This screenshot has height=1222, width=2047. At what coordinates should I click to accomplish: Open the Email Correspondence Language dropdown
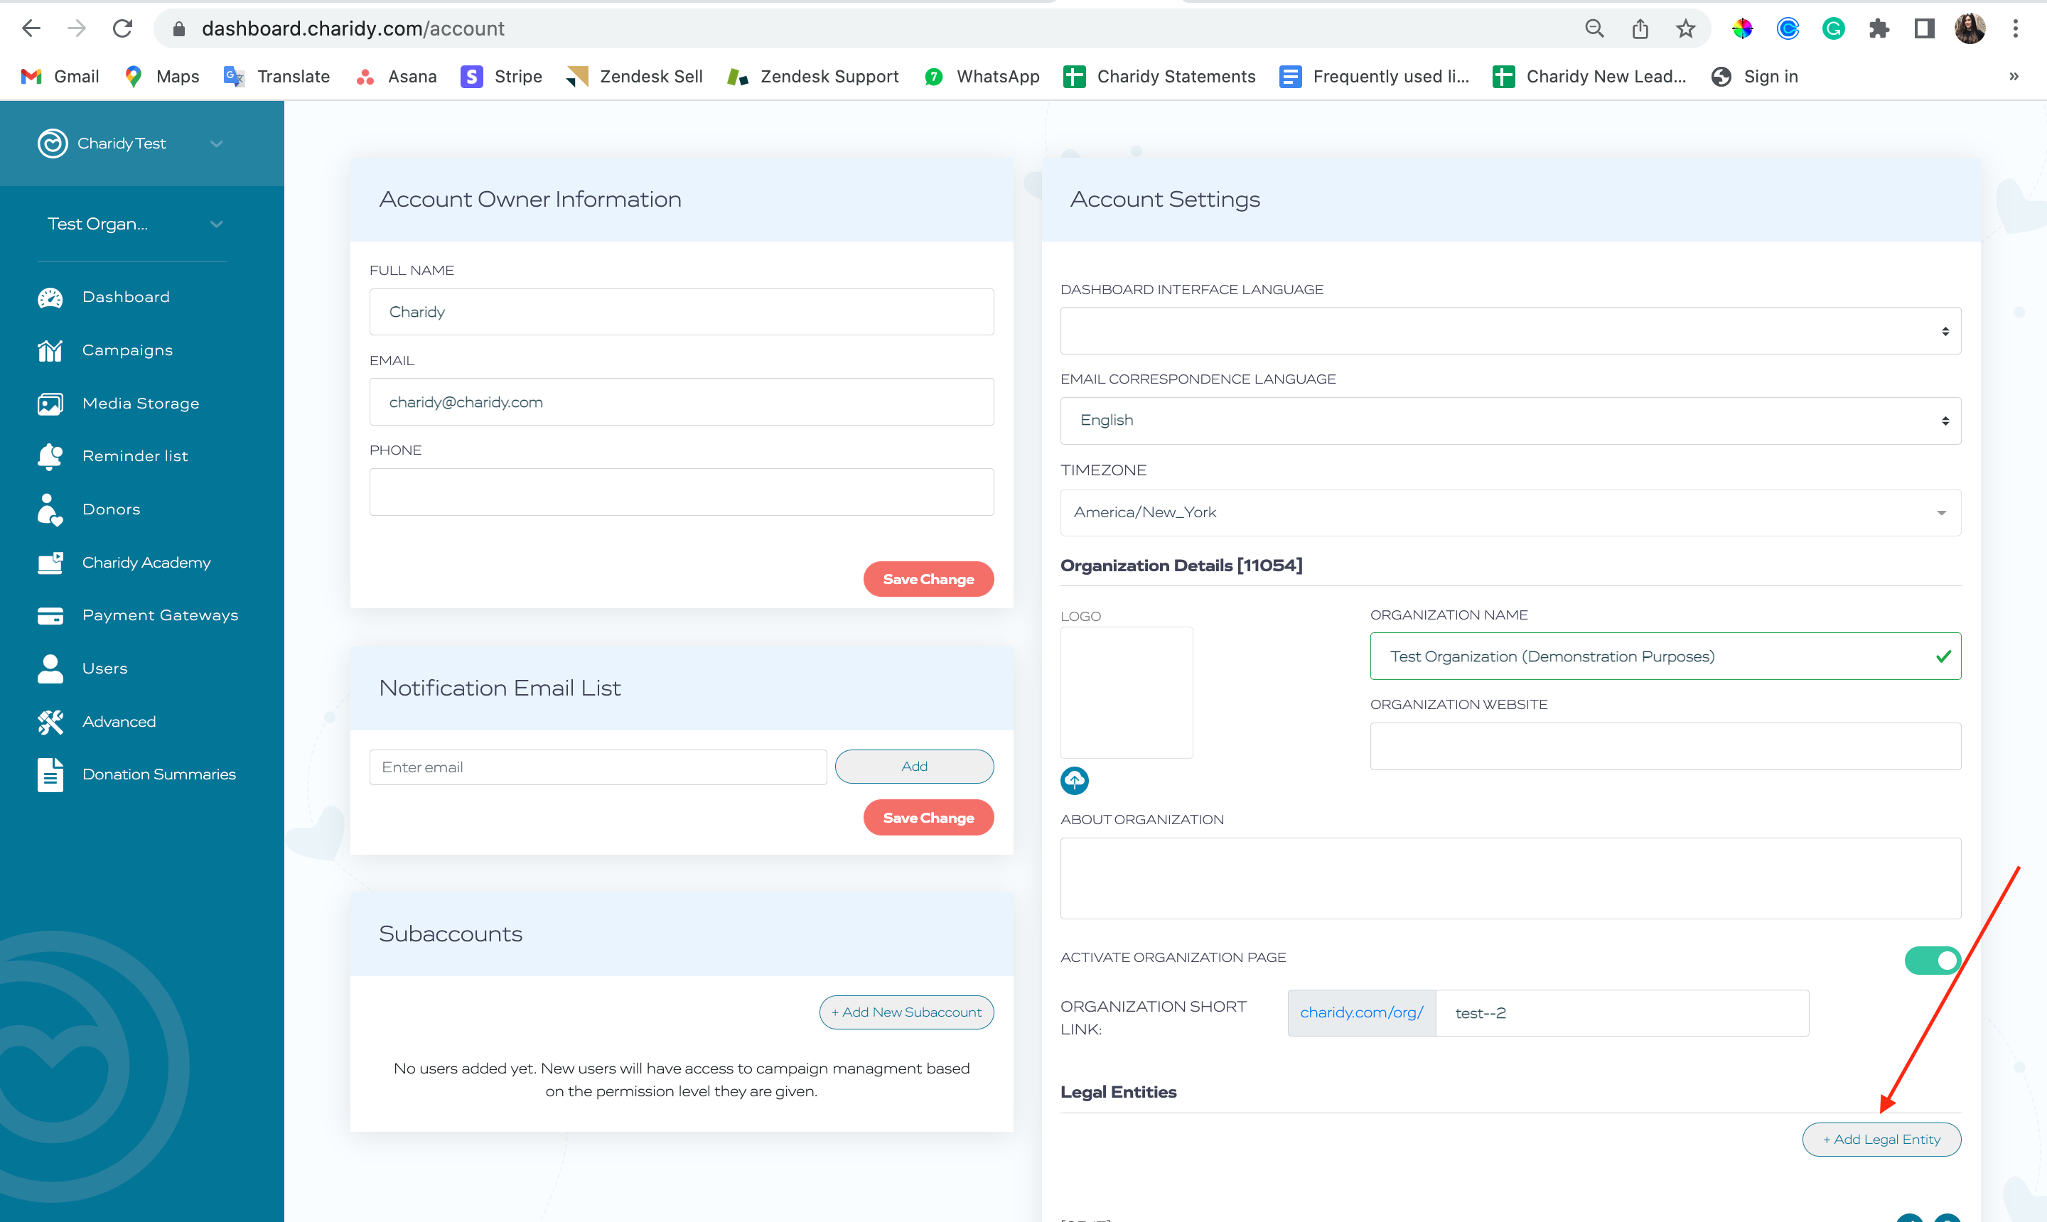pyautogui.click(x=1510, y=421)
